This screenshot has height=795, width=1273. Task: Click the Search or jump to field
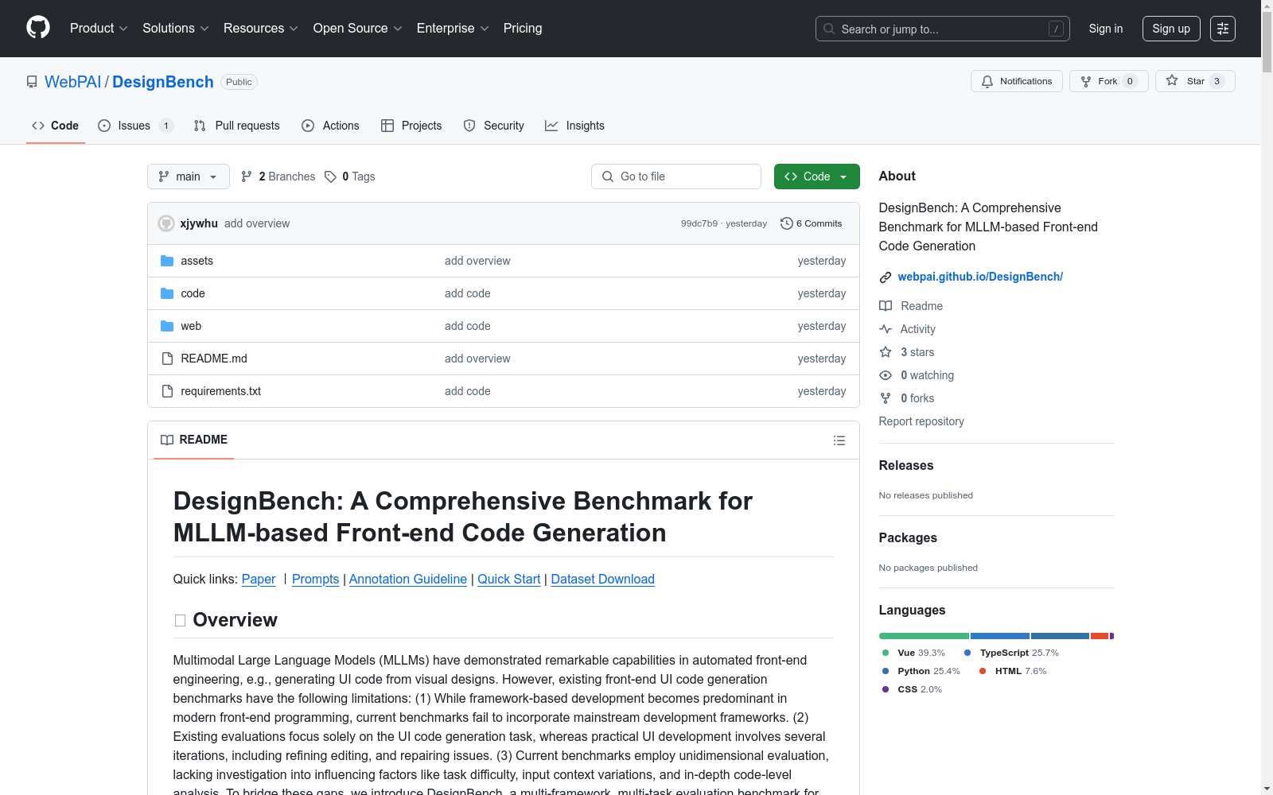943,29
